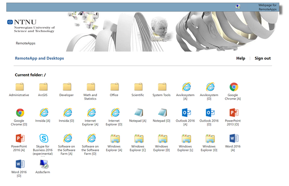The image size is (289, 186).
Task: Click the Help link
Action: click(241, 58)
